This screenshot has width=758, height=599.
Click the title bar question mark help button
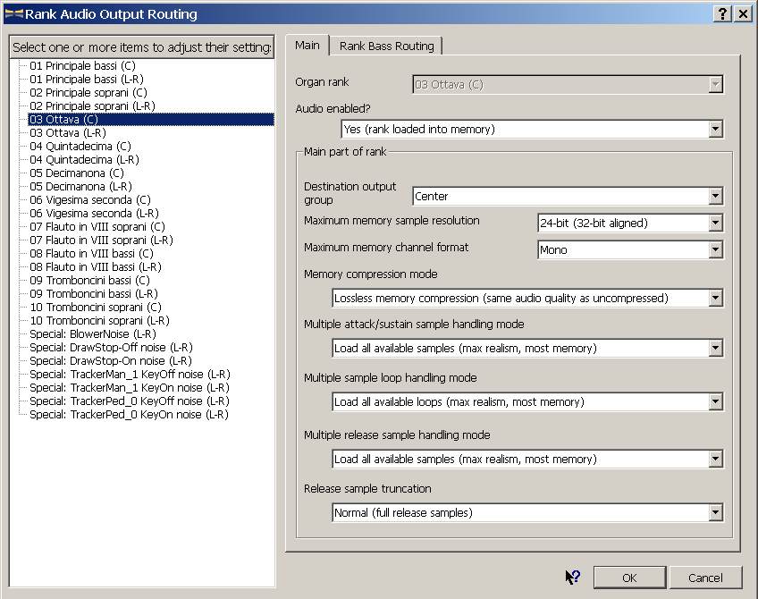(722, 14)
